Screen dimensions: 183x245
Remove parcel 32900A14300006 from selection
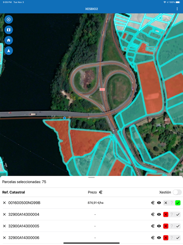point(4,238)
